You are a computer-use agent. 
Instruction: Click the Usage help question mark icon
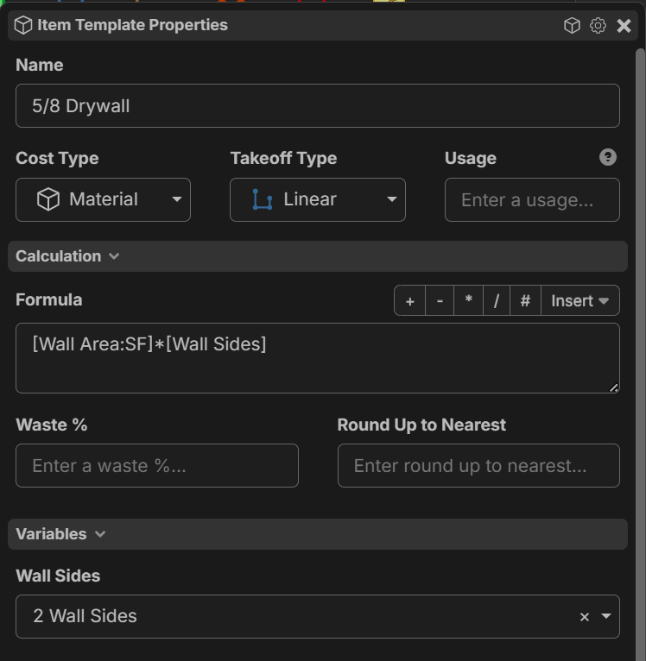(x=608, y=157)
